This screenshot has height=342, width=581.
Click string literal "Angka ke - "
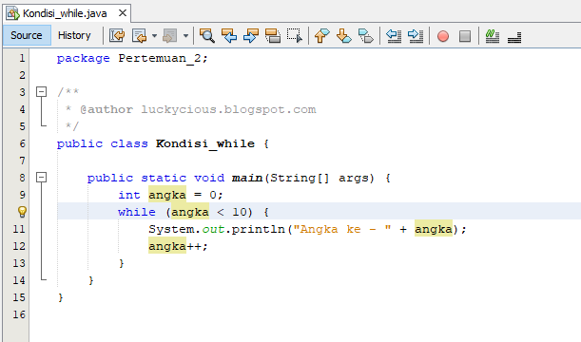(342, 229)
